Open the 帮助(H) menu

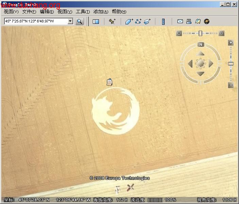click(x=119, y=12)
